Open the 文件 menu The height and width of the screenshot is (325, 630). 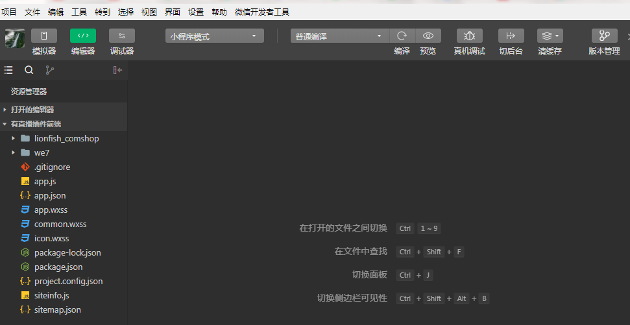(x=32, y=12)
